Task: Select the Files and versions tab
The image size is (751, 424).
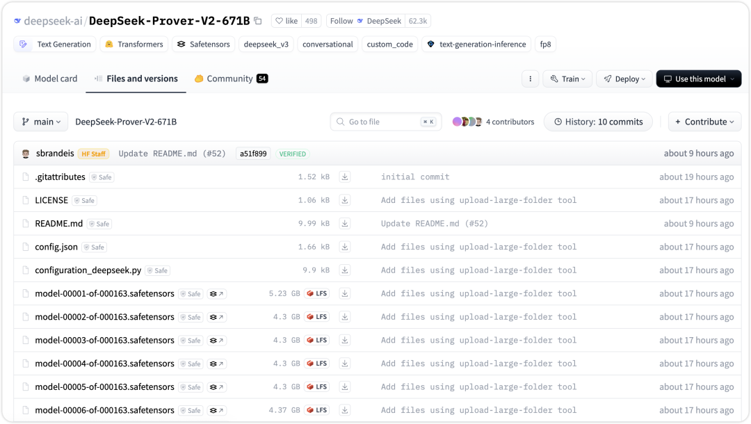Action: tap(136, 79)
